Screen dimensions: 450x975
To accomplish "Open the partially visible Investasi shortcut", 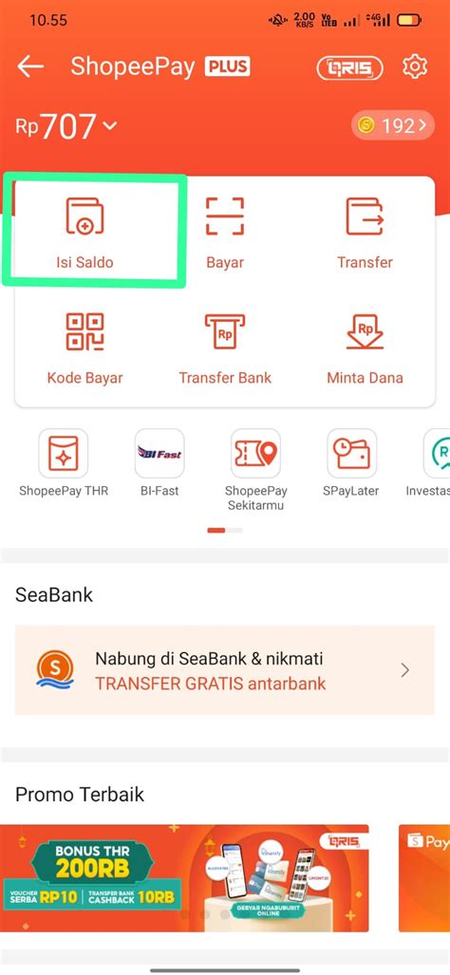I will coord(437,453).
